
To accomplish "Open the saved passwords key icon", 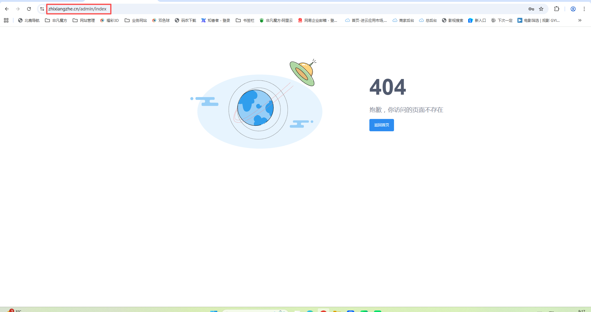I will pyautogui.click(x=531, y=9).
